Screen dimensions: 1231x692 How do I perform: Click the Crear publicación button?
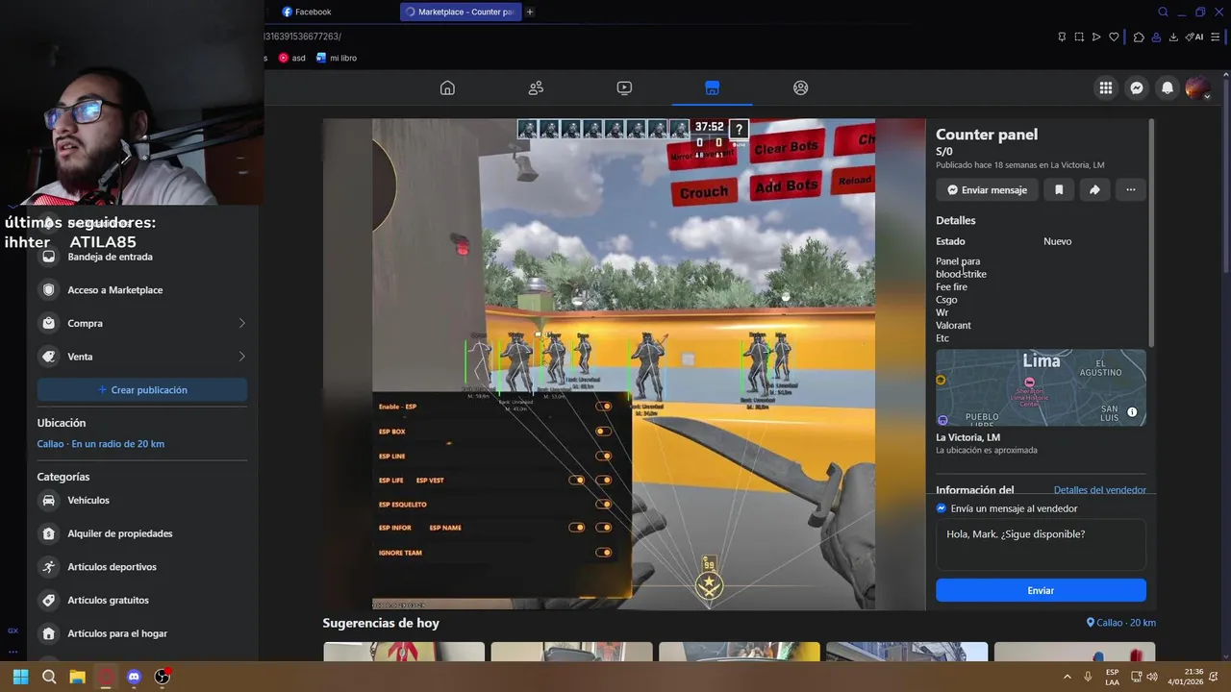point(142,389)
